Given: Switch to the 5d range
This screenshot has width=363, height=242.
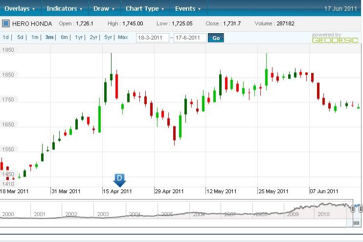Looking at the screenshot, I should 20,38.
